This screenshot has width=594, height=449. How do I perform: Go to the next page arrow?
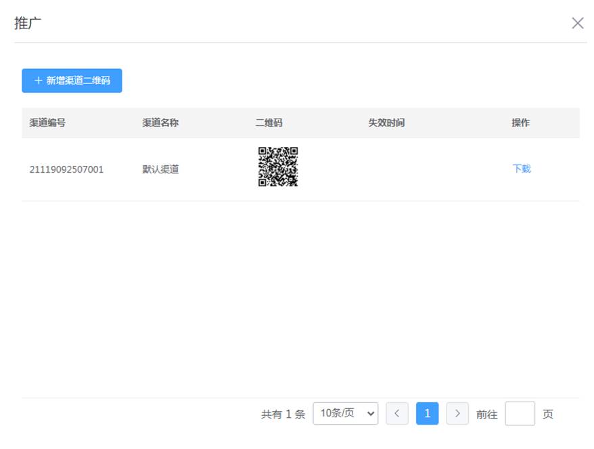coord(457,413)
